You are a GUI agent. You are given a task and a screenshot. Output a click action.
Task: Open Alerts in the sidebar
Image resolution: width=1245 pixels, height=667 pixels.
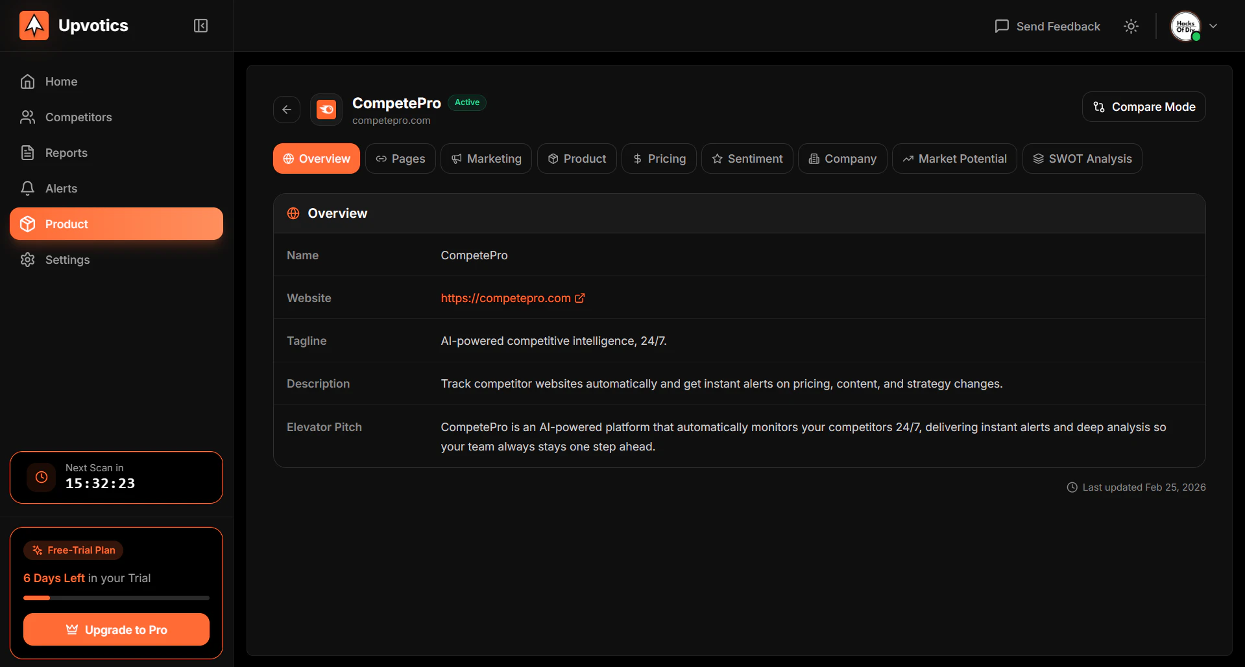(116, 189)
